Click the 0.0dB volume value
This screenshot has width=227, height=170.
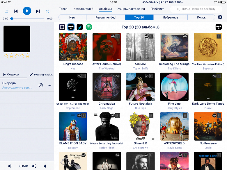(x=24, y=166)
